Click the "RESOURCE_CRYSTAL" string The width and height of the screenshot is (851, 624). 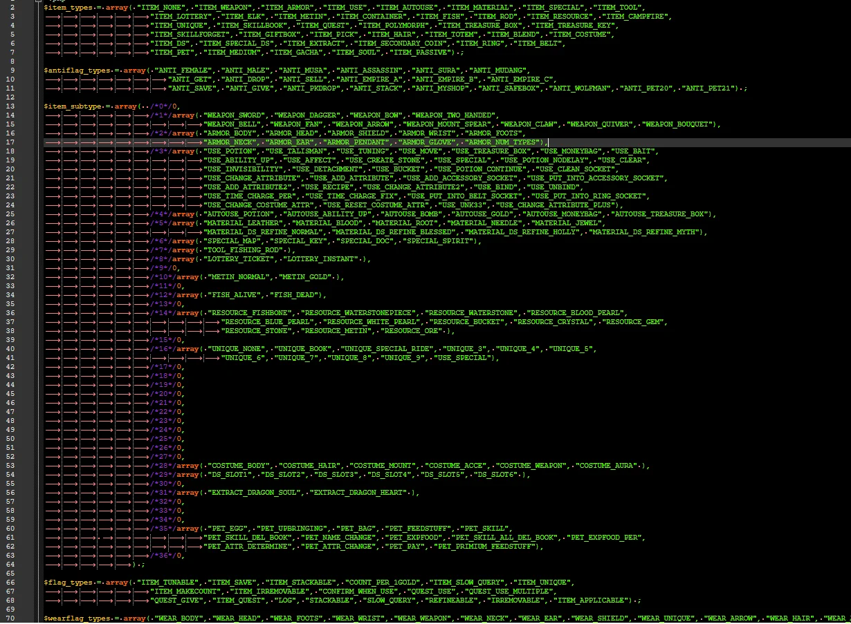(x=553, y=321)
